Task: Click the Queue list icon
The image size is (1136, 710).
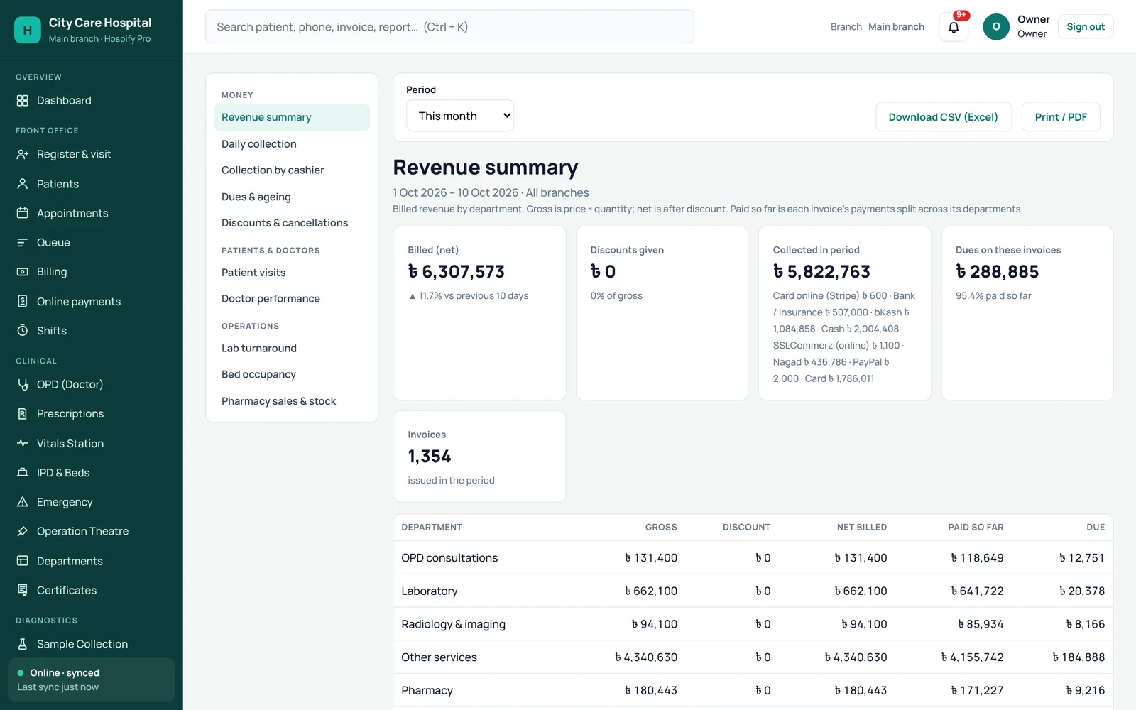Action: point(23,243)
